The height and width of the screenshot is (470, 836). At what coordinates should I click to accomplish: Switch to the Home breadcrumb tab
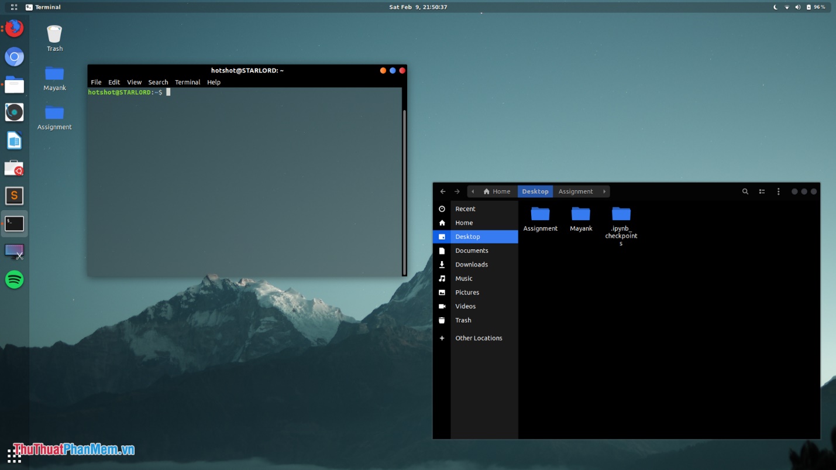(x=500, y=191)
